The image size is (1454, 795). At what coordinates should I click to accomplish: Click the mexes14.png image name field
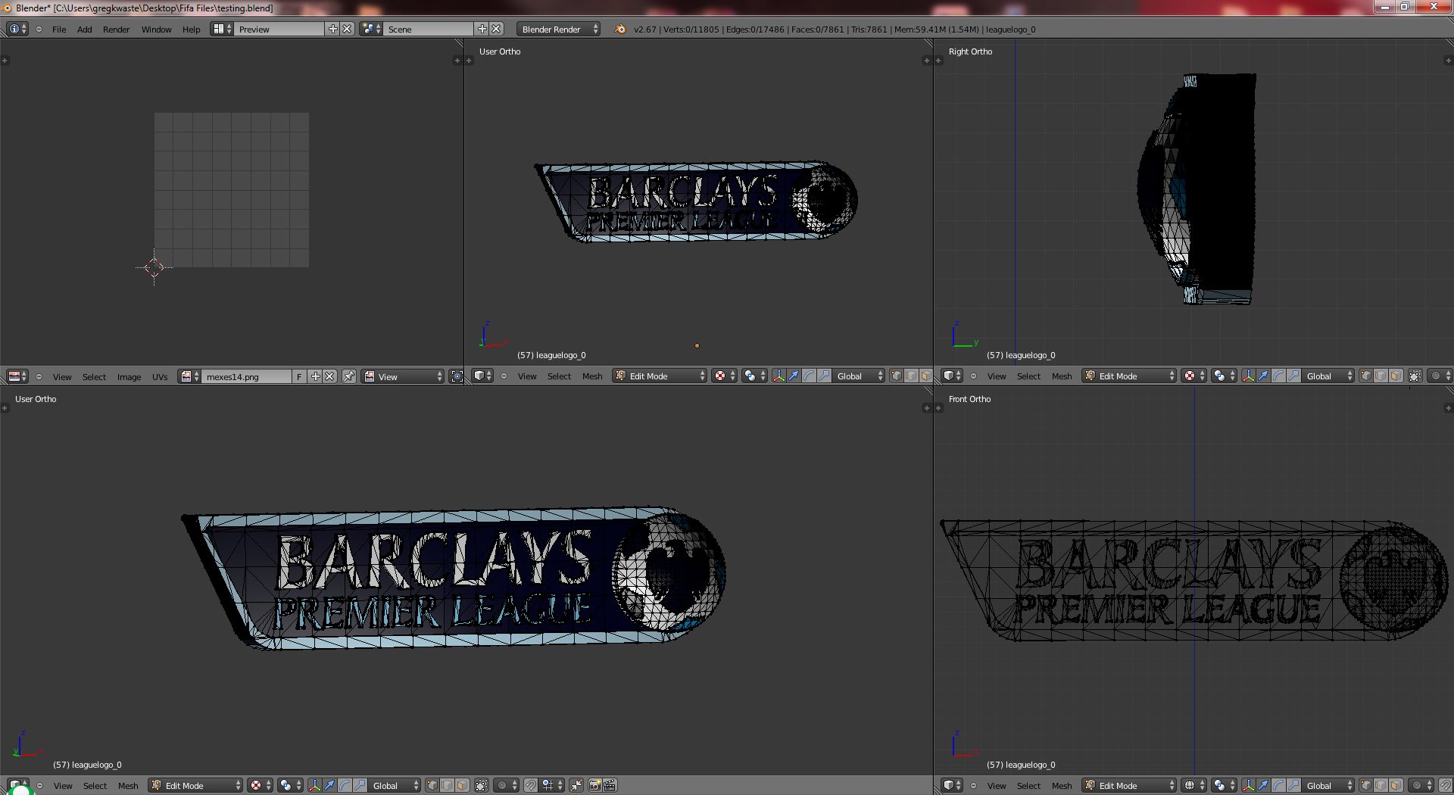tap(246, 376)
